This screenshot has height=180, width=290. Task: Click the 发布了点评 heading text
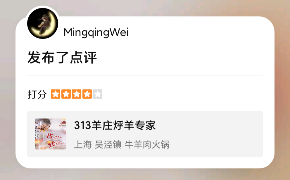click(62, 57)
